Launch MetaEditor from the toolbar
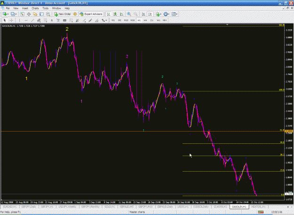 (75, 14)
